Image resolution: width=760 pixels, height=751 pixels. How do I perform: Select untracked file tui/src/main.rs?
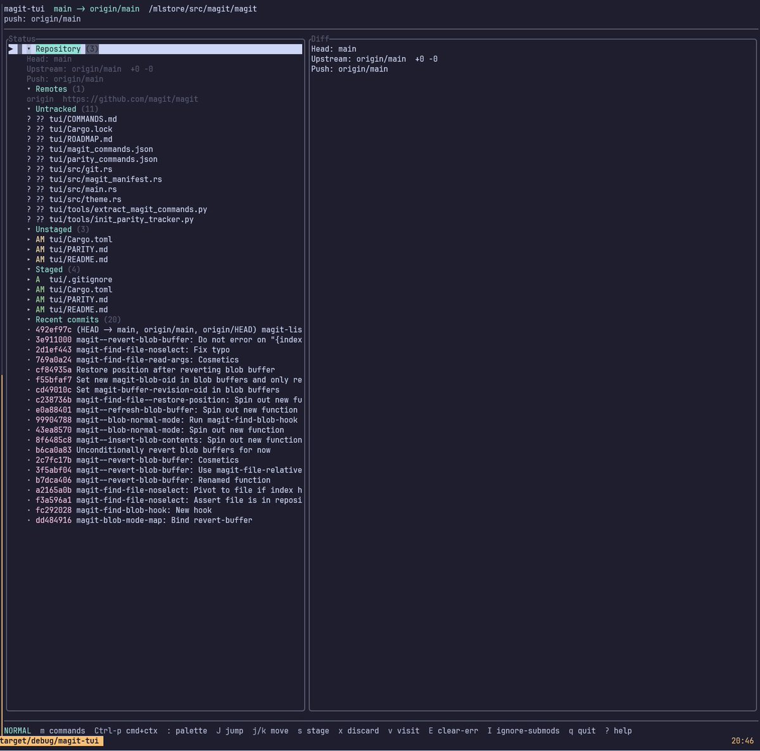click(x=72, y=189)
